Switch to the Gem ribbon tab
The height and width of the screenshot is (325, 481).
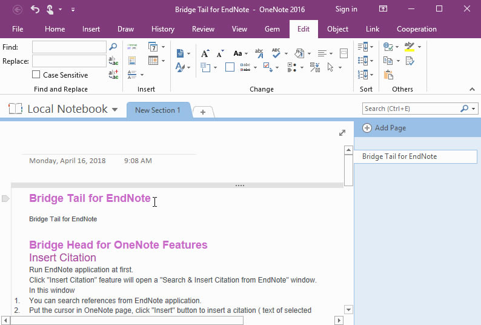[x=272, y=29]
